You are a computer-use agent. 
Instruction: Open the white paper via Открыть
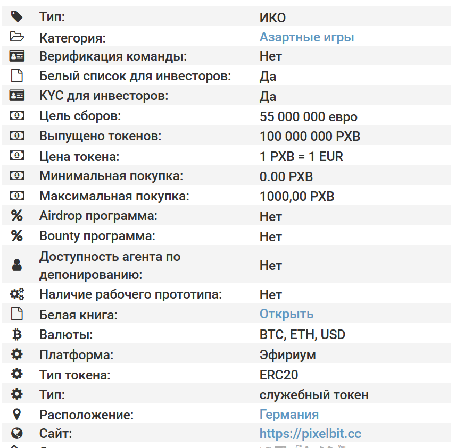(286, 314)
